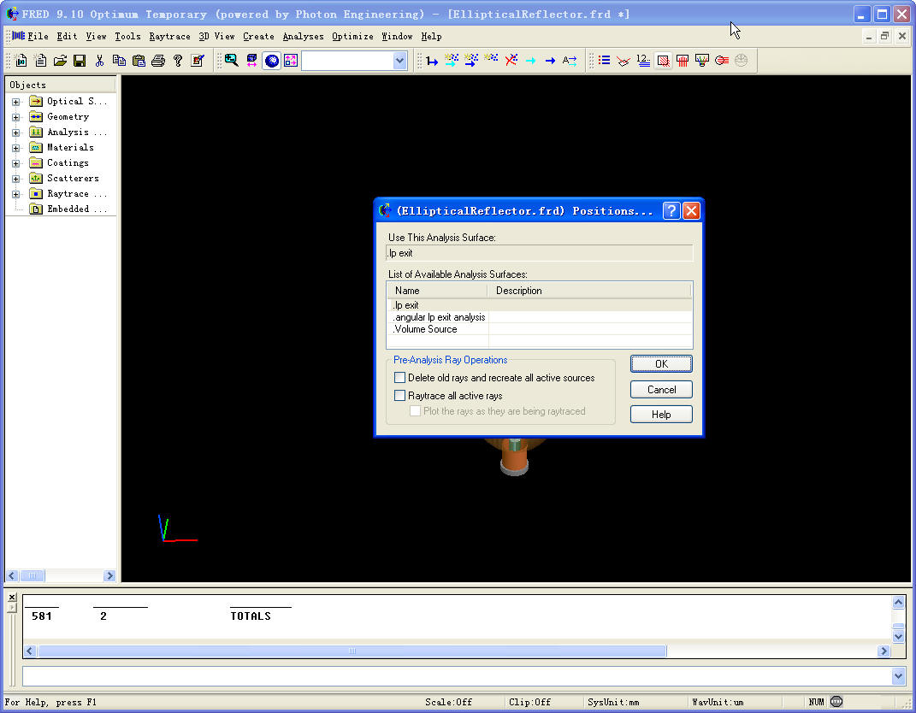Click the fit-view icon with pink arrows

(x=251, y=60)
